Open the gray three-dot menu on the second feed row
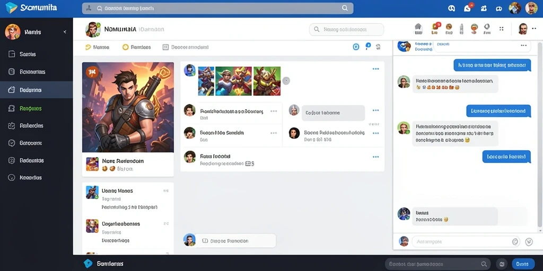 [x=274, y=133]
